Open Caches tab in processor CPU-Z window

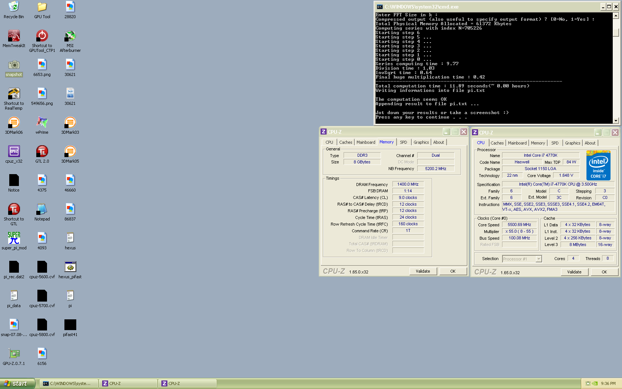pos(497,143)
